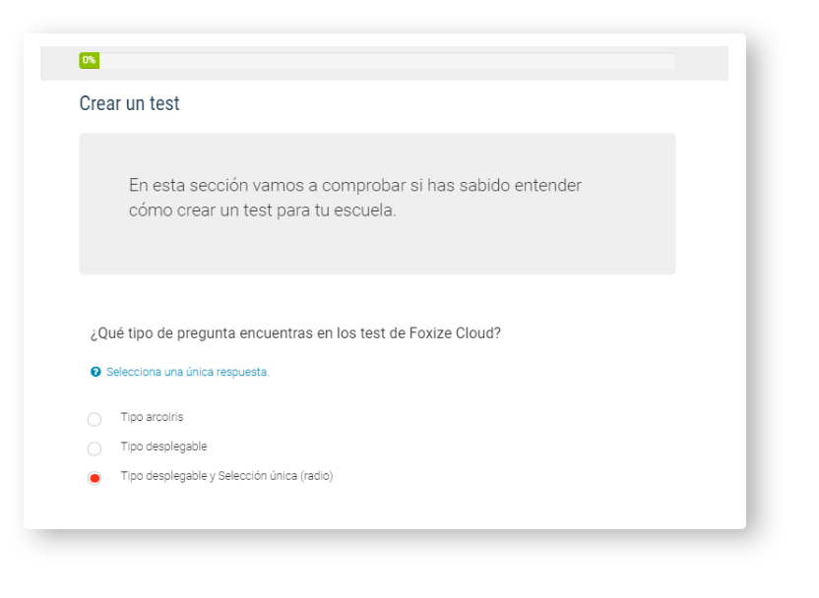
Task: Click the line 'cómo crear un test para tu escuela.'
Action: coord(263,210)
